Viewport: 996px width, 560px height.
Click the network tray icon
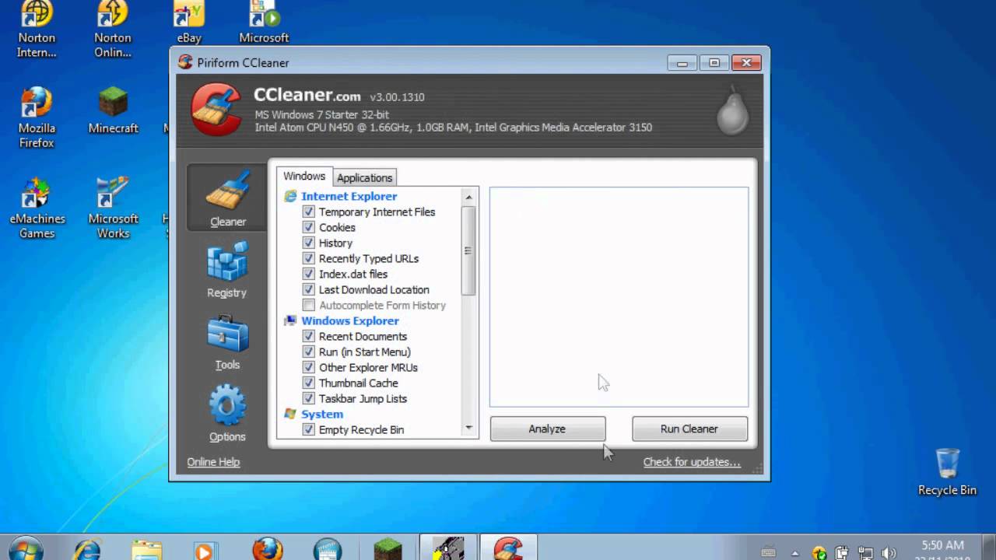(865, 553)
